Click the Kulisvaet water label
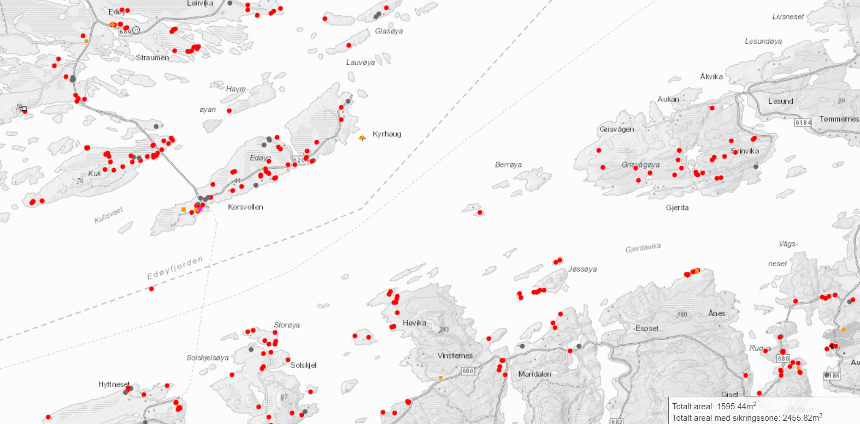The image size is (860, 424). (x=109, y=215)
